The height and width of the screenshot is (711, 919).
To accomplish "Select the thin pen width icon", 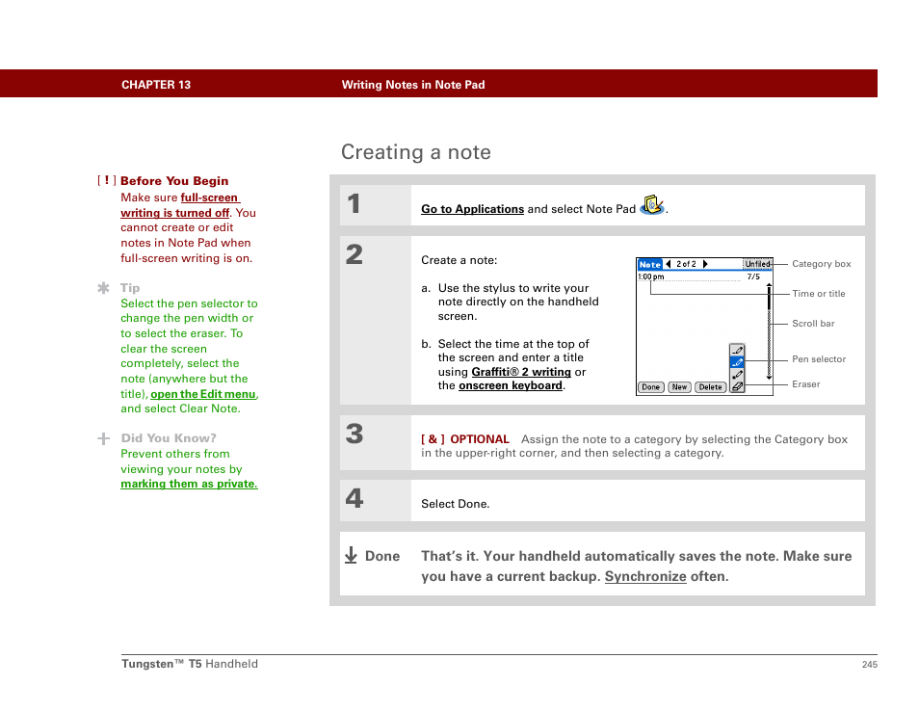I will coord(737,350).
